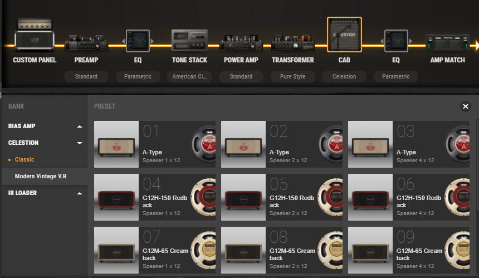Open the 'American Cl...' tone stack selector
The image size is (479, 278).
tap(189, 76)
